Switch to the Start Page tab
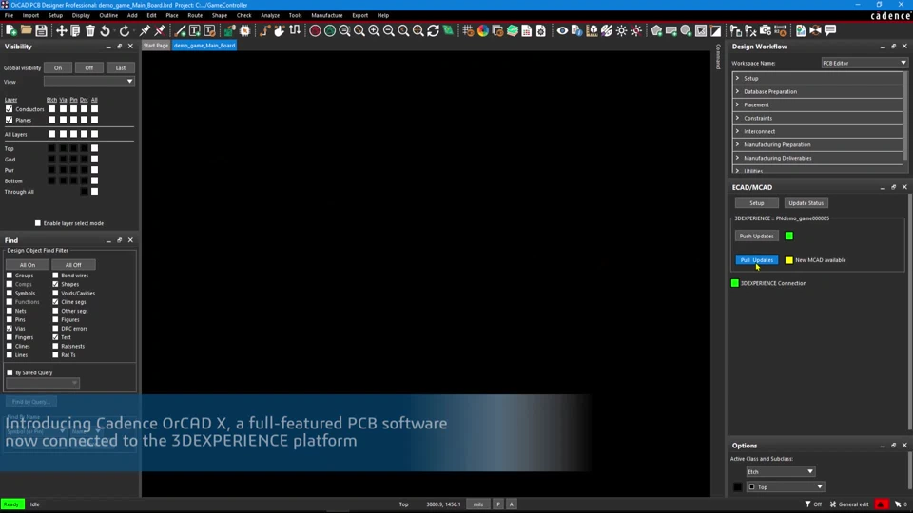Screen dimensions: 913x513 click(155, 46)
